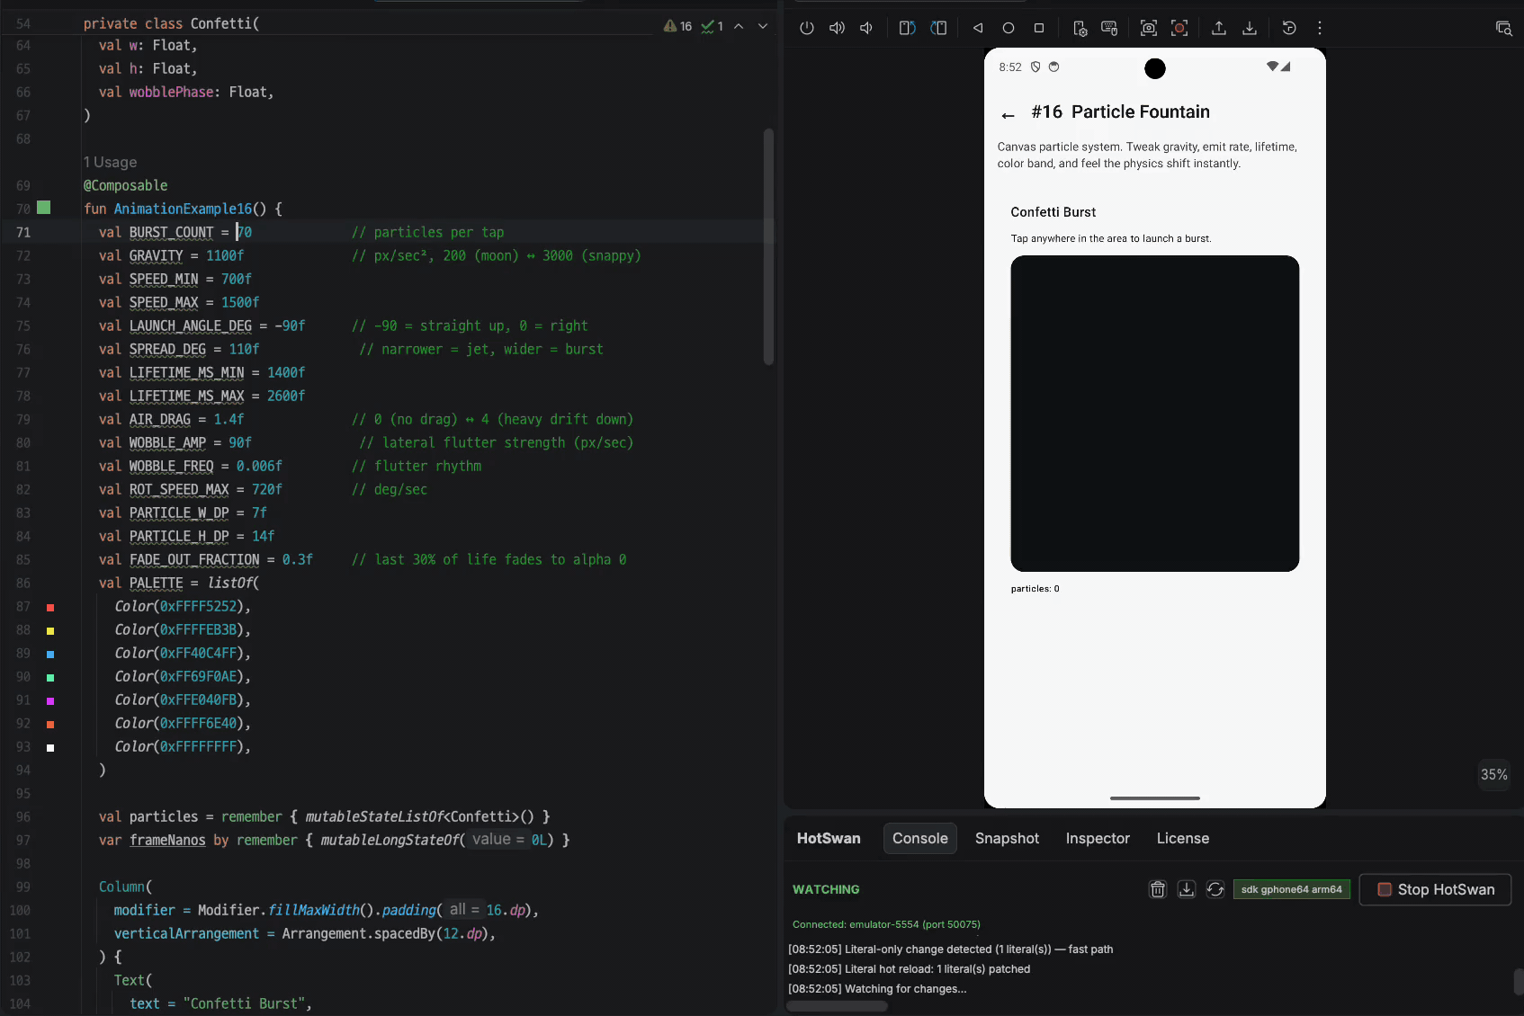Click the emulator Back navigation triangle

tap(978, 28)
